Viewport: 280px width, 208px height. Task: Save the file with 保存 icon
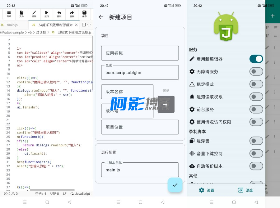(x=84, y=14)
